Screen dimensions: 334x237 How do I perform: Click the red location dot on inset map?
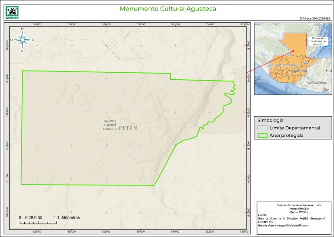click(293, 51)
